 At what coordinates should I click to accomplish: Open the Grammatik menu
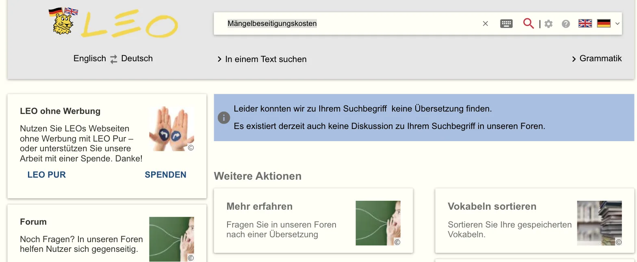pyautogui.click(x=597, y=58)
